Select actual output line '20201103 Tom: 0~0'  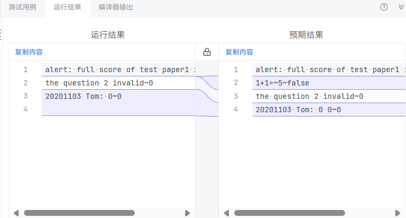point(83,97)
